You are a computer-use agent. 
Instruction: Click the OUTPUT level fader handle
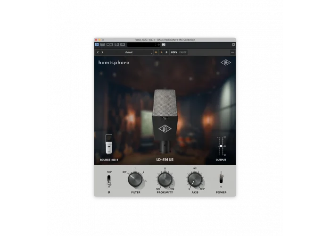click(x=221, y=146)
